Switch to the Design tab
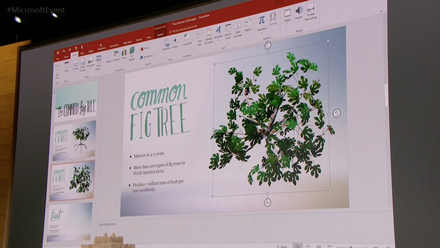Viewport: 440px width, 248px height. point(91,51)
